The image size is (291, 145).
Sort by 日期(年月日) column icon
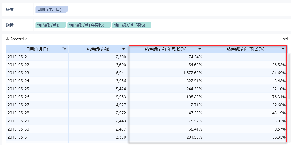click(64, 49)
